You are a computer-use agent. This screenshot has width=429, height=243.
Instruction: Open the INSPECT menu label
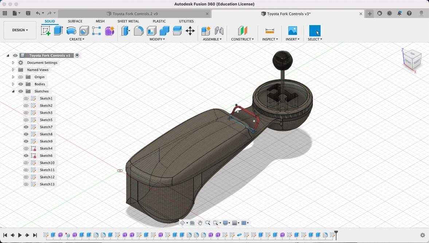[x=270, y=39]
